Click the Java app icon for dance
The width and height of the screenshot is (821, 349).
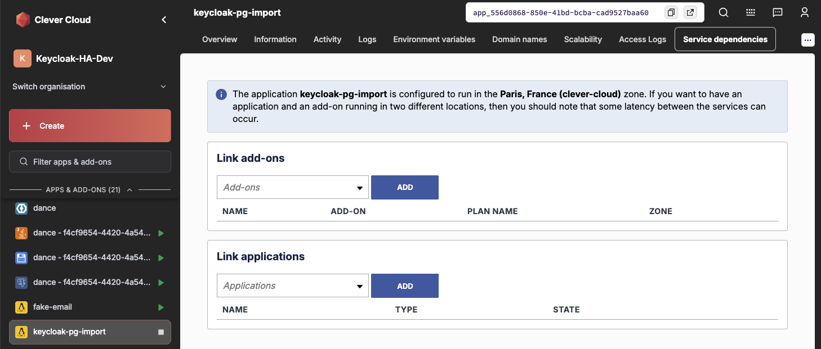(x=21, y=233)
